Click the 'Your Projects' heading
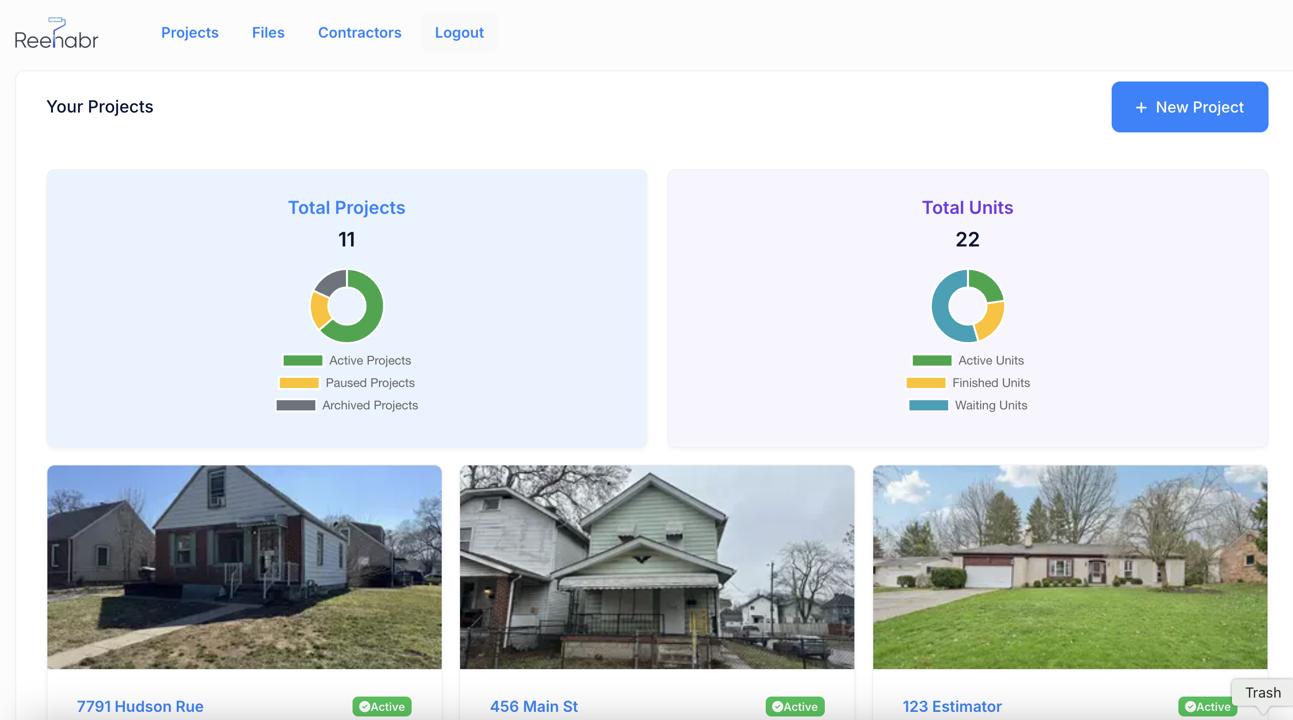Image resolution: width=1293 pixels, height=720 pixels. 100,106
